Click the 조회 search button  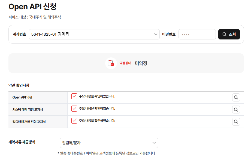point(229,34)
